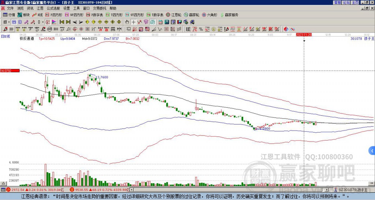The width and height of the screenshot is (375, 200).
Task: Open the 9T四方形 tool
Action: click(134, 15)
